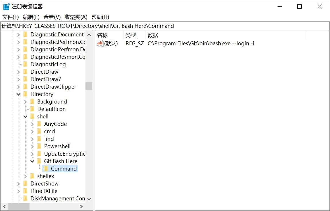Click folder icon next to Directory

pyautogui.click(x=25, y=94)
